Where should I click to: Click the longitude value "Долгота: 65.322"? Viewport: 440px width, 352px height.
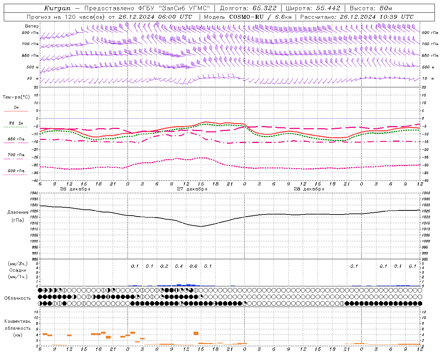[248, 8]
